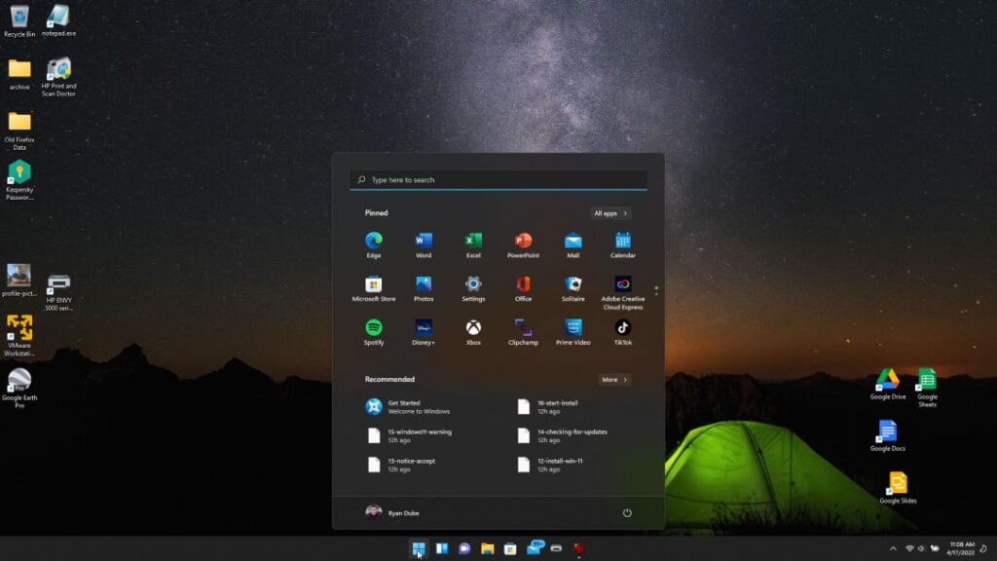Select the Kaspersky Password desktop icon

(19, 180)
